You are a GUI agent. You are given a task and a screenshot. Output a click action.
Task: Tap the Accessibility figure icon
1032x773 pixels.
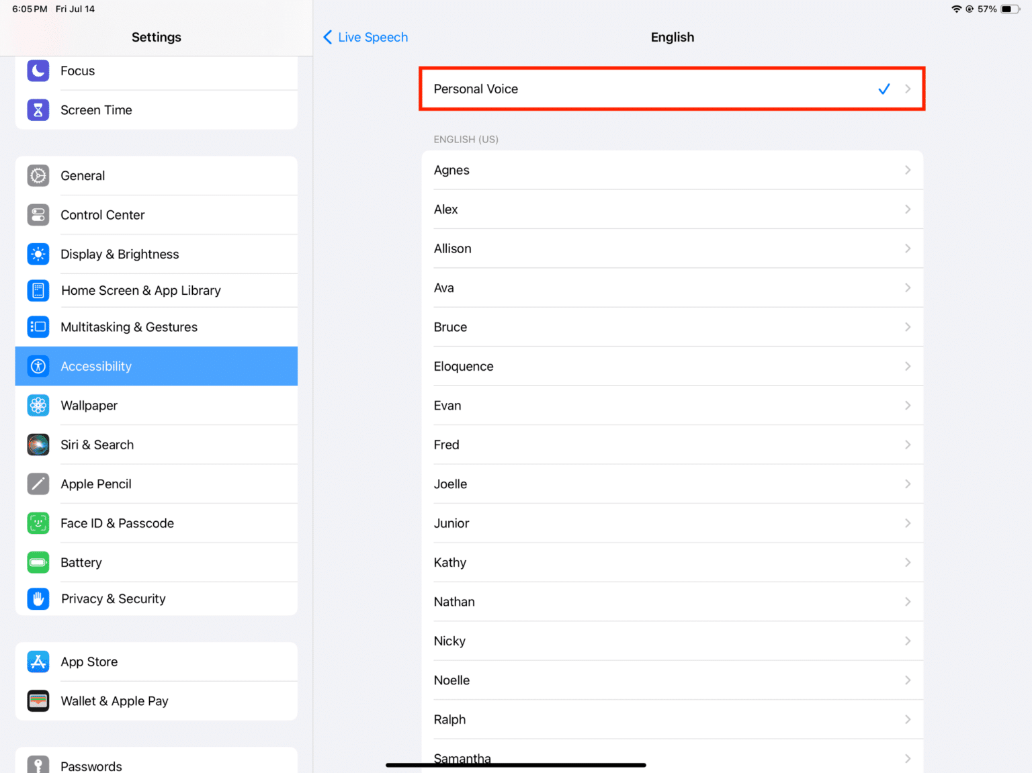38,366
